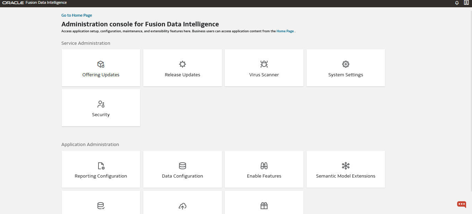
Task: Click the Oracle logo in header
Action: [x=13, y=3]
